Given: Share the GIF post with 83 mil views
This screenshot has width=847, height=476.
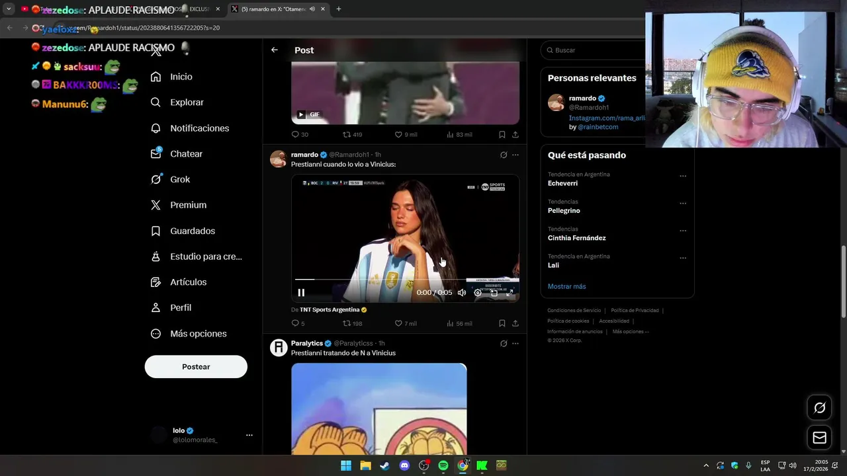Looking at the screenshot, I should [x=515, y=134].
